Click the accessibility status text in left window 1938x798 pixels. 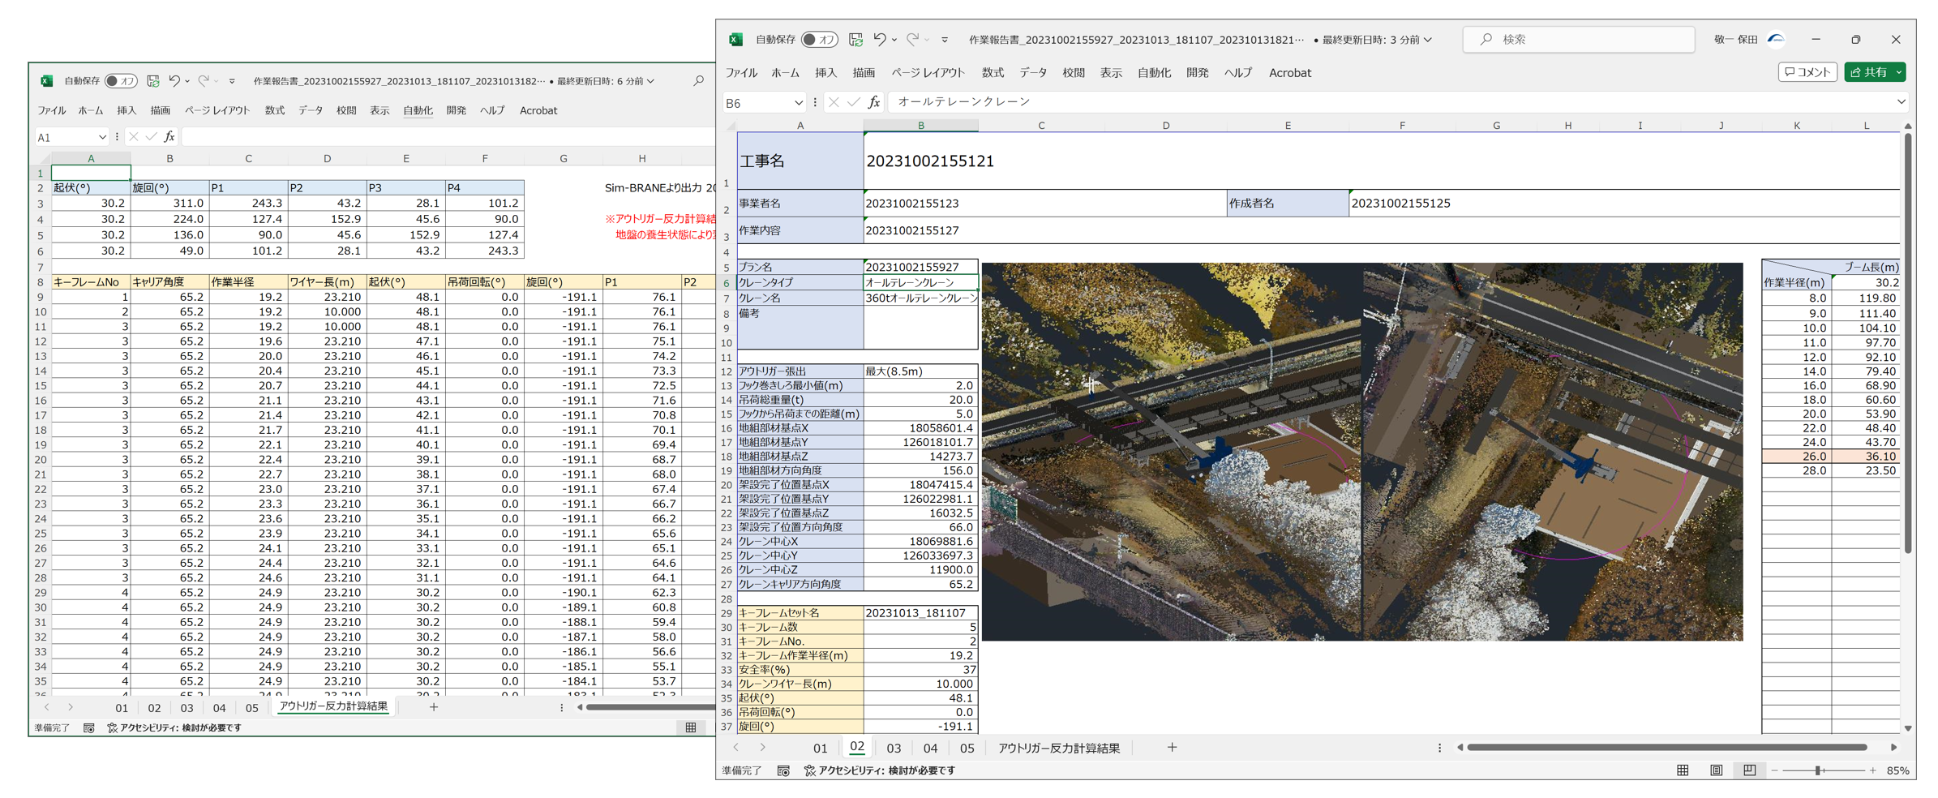tap(174, 728)
